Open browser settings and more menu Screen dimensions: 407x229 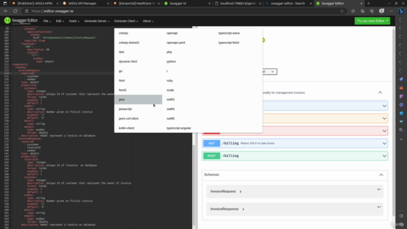(x=391, y=11)
